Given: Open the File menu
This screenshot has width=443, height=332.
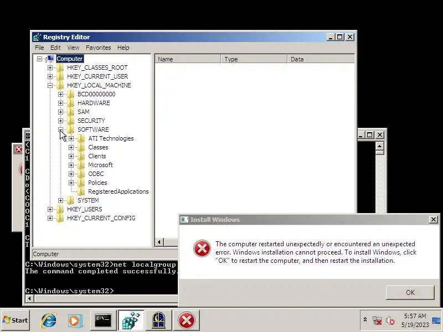Looking at the screenshot, I should (39, 48).
